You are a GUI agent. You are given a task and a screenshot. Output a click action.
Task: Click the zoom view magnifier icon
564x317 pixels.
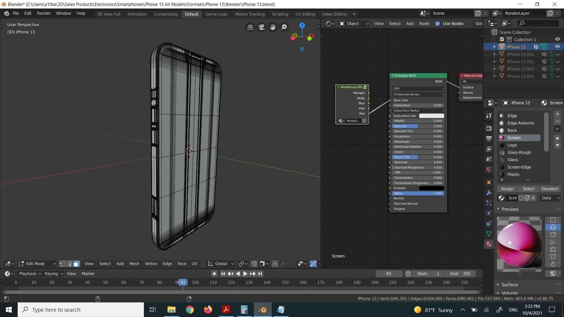coord(284,27)
